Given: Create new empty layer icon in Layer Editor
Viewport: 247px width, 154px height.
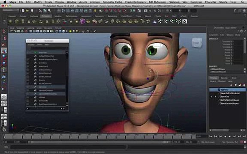Looking at the screenshot, I should click(x=240, y=85).
